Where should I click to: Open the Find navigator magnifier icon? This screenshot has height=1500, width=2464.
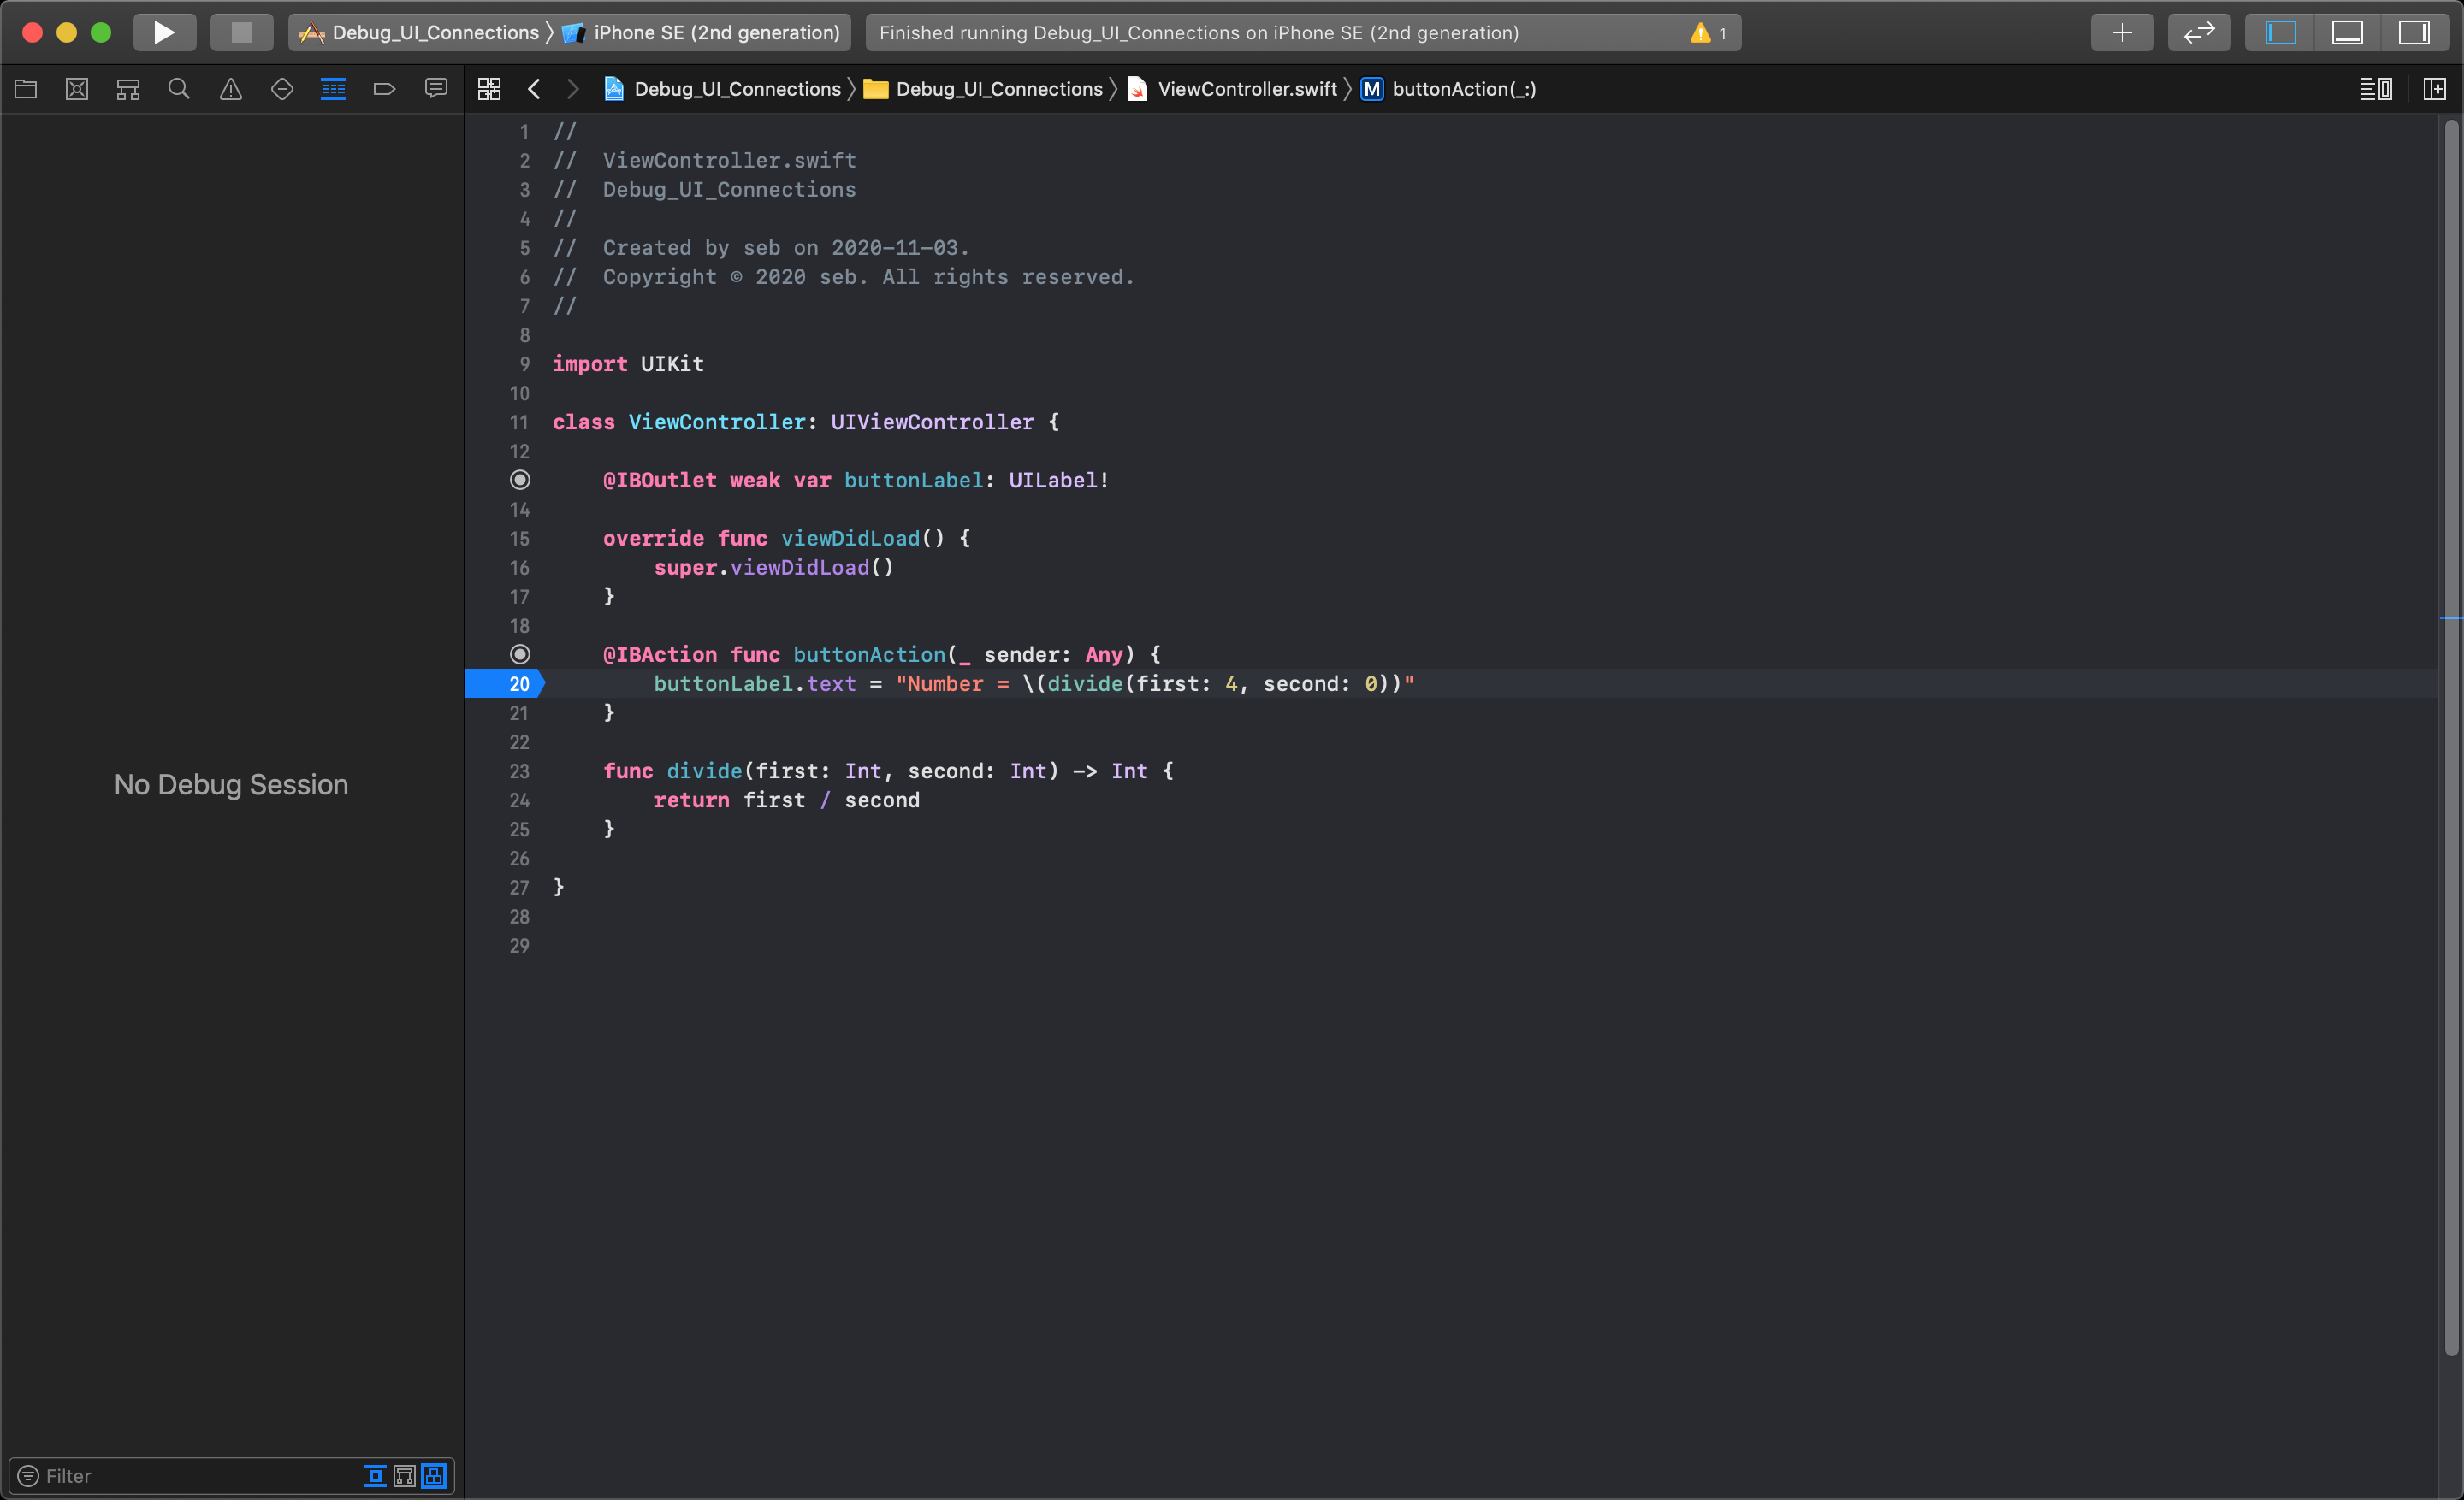(x=179, y=89)
